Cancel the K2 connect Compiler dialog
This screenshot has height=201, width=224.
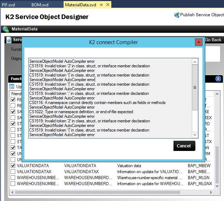[x=184, y=146]
